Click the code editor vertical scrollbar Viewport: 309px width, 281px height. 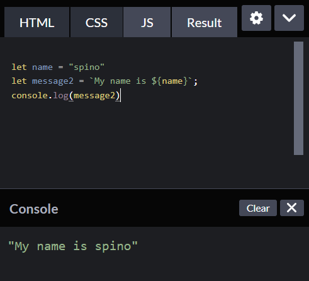pyautogui.click(x=298, y=98)
